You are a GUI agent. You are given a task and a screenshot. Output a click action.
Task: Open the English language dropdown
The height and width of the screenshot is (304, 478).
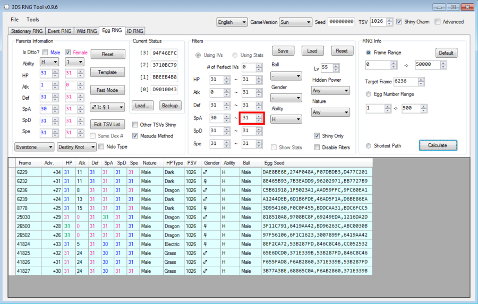(232, 22)
